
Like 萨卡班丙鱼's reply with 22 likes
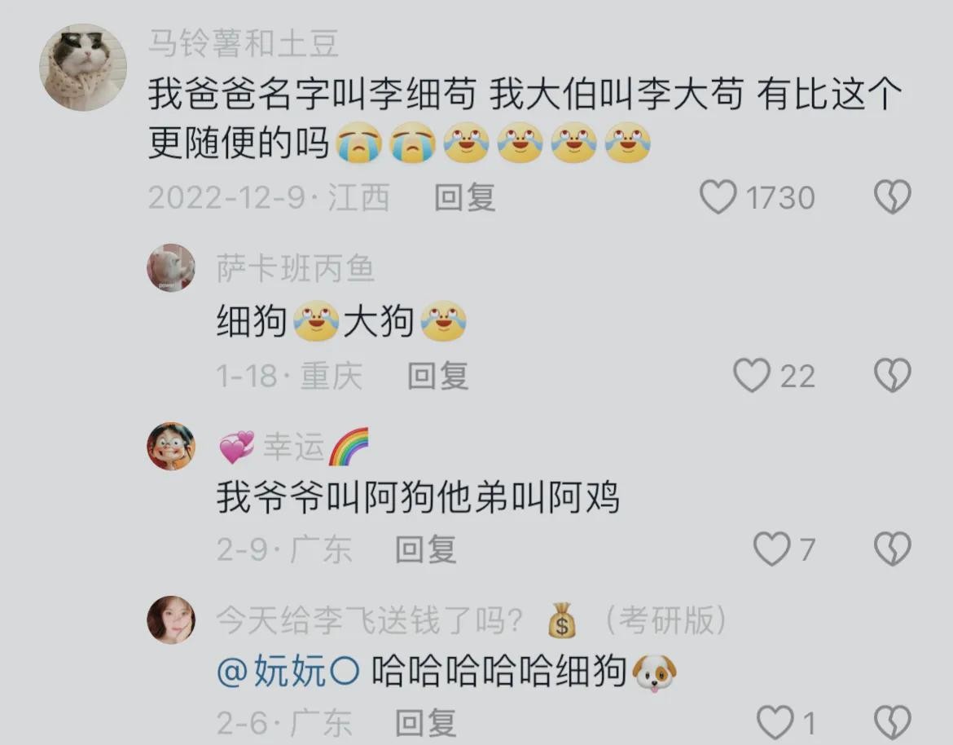point(752,375)
